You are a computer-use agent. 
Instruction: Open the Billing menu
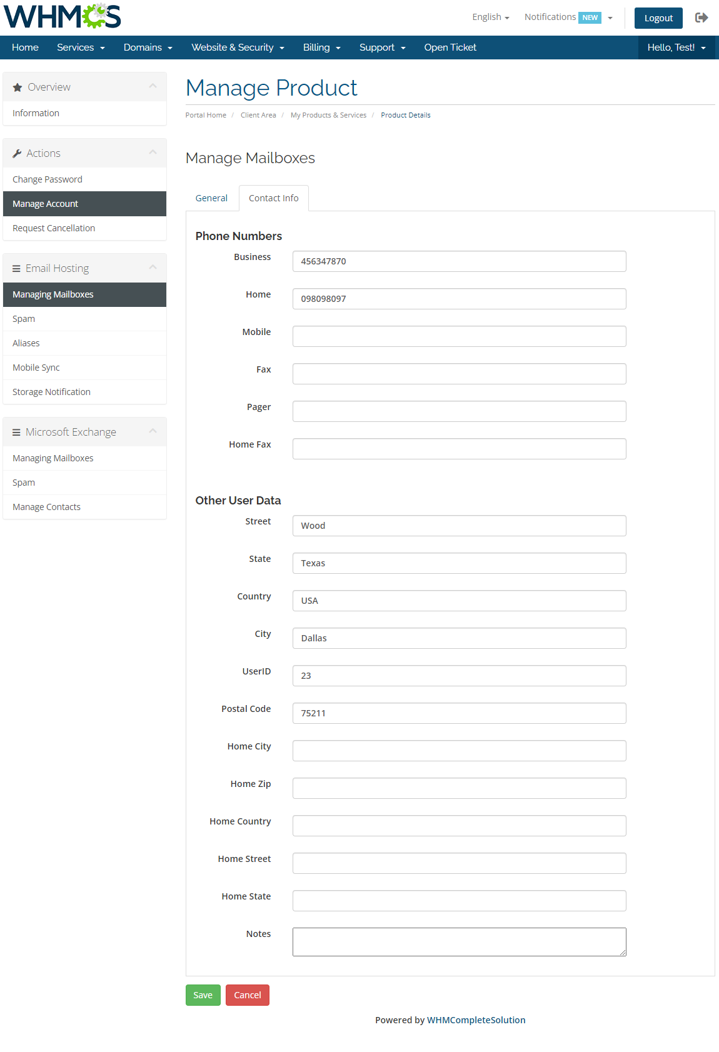(321, 48)
